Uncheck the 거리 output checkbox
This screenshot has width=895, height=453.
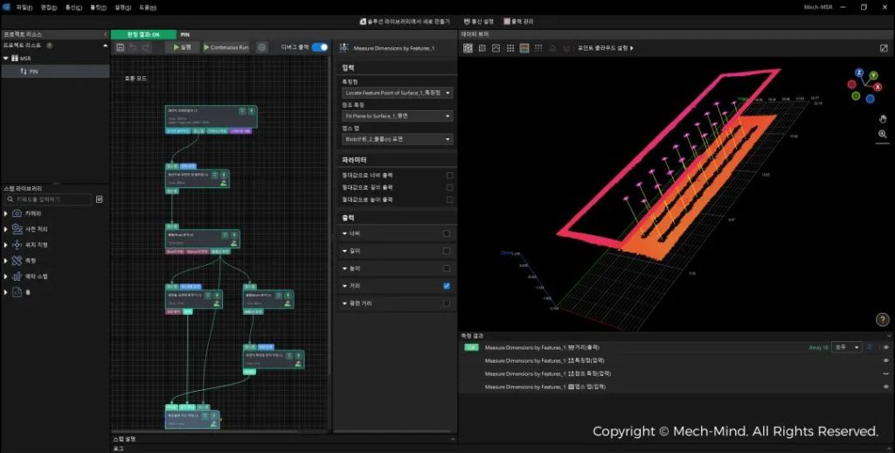pyautogui.click(x=447, y=286)
